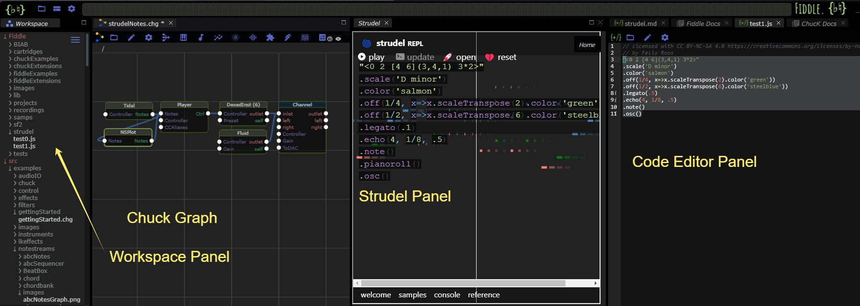Click the mixer panel icon in graph toolbar
The height and width of the screenshot is (306, 860).
(x=322, y=37)
